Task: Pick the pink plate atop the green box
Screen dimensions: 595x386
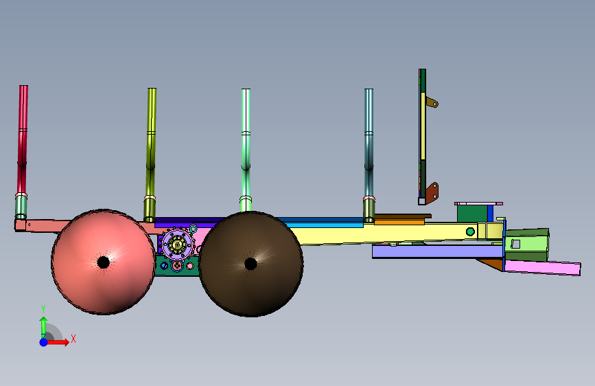Action: point(478,203)
